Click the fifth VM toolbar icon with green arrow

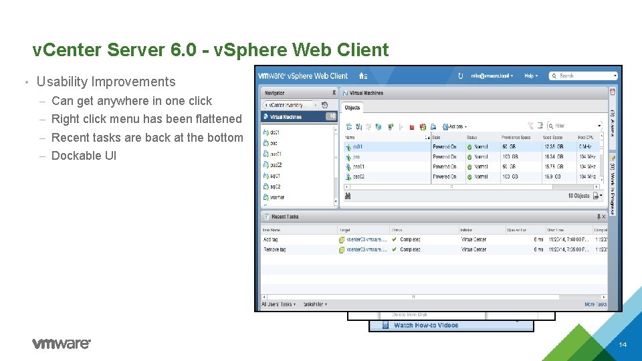point(390,127)
